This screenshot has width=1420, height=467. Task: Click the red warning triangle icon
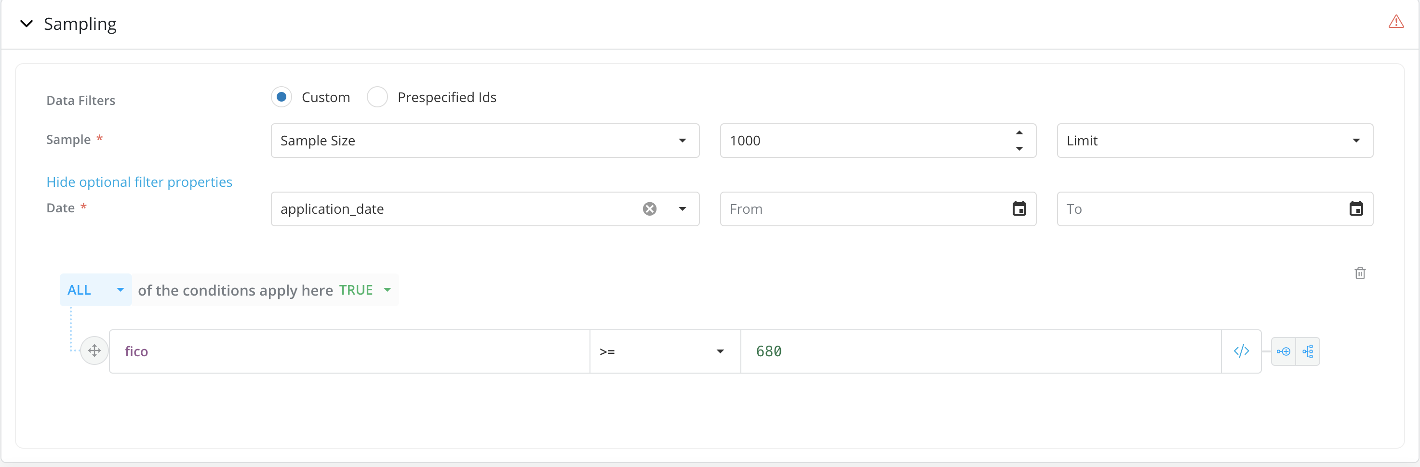(1396, 22)
